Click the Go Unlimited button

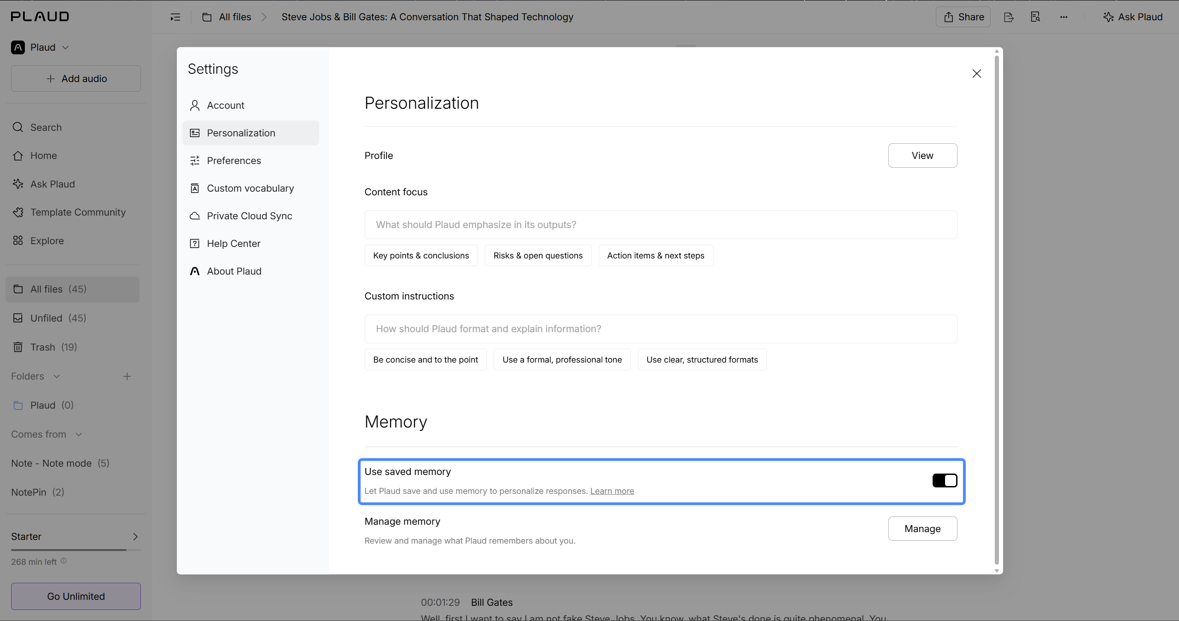pyautogui.click(x=76, y=597)
